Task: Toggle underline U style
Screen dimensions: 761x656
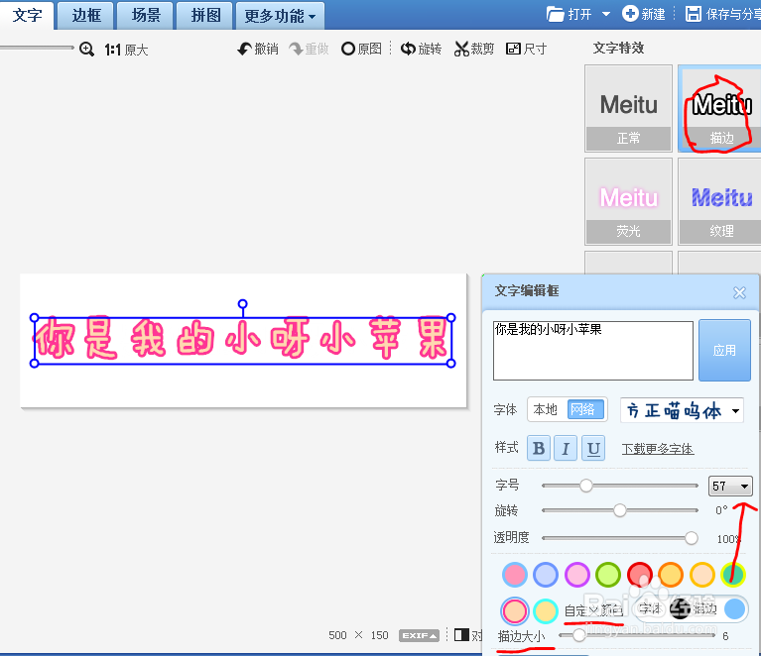Action: [x=593, y=448]
